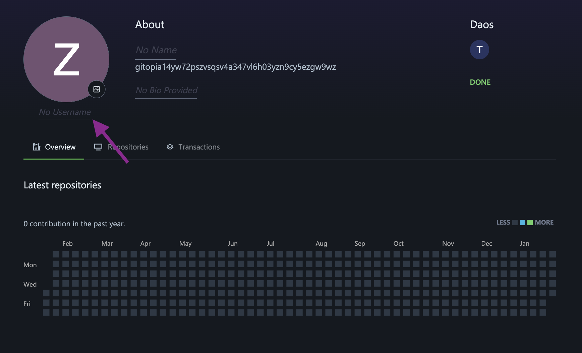Click the gitopia wallet address text
This screenshot has width=582, height=353.
coord(235,67)
